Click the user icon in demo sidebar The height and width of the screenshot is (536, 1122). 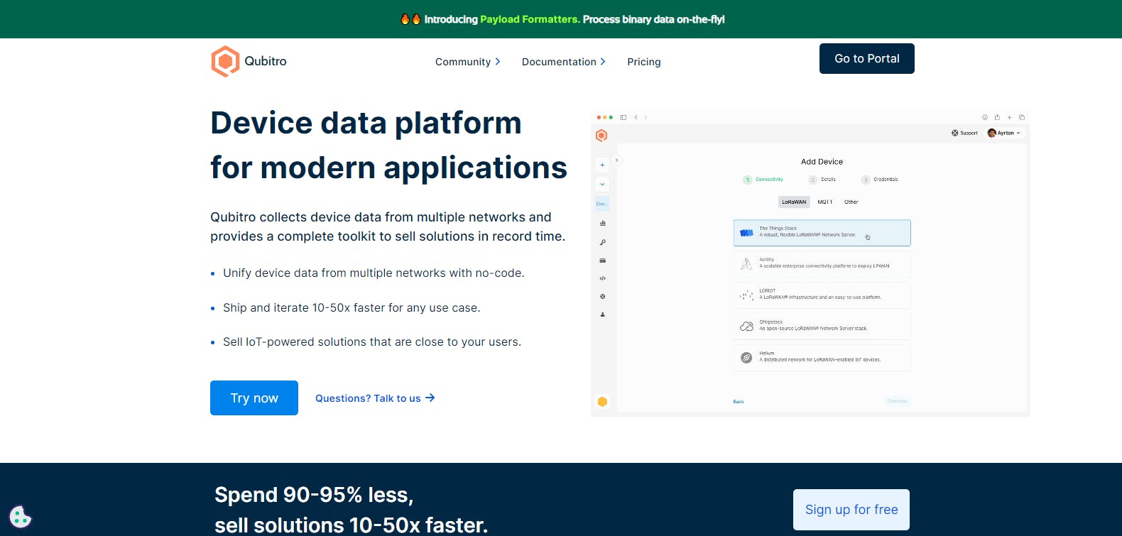pos(602,314)
